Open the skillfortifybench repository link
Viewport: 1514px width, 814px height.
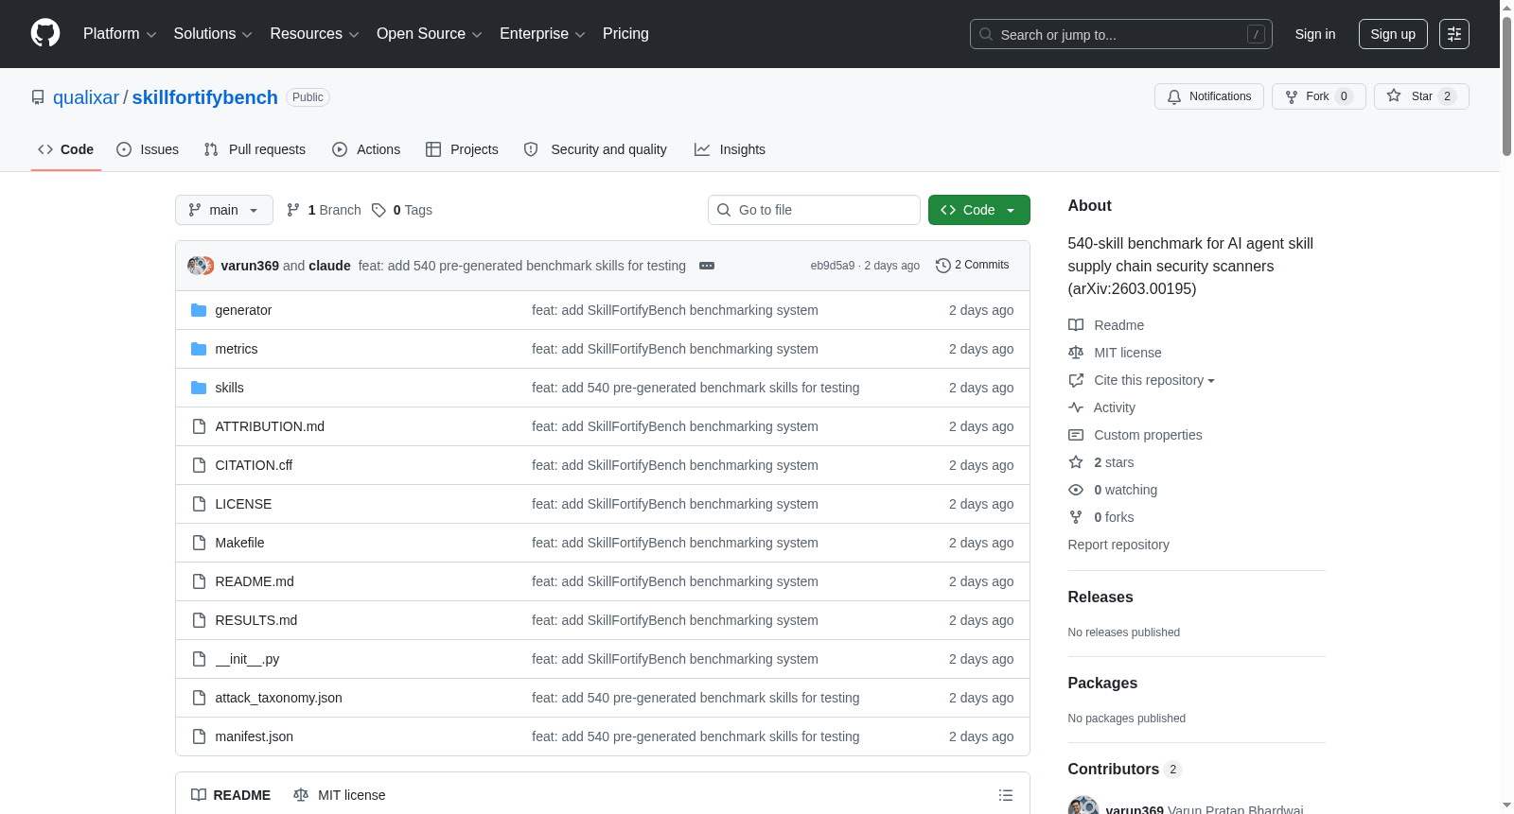[x=205, y=97]
